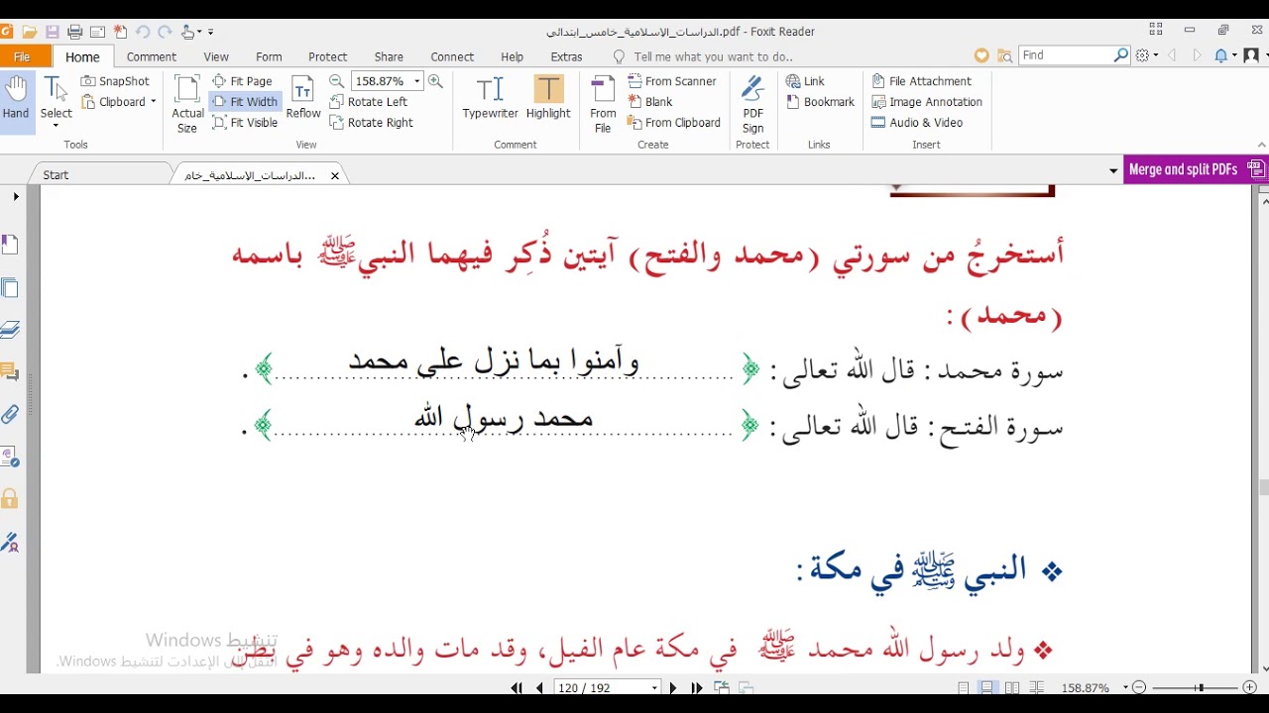Open the Extras ribbon tab
The width and height of the screenshot is (1269, 713).
click(566, 56)
